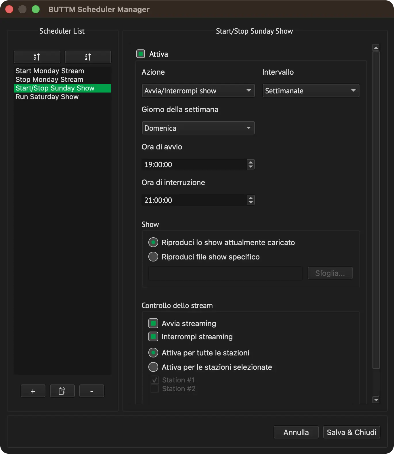
Task: Increase the Ora di avvio time
Action: (251, 162)
